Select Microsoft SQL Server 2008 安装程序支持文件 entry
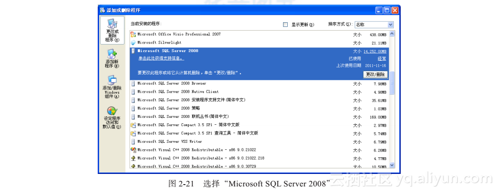 (x=259, y=100)
